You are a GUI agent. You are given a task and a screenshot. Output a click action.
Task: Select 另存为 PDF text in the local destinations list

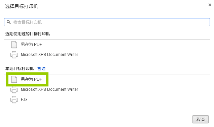[31, 79]
